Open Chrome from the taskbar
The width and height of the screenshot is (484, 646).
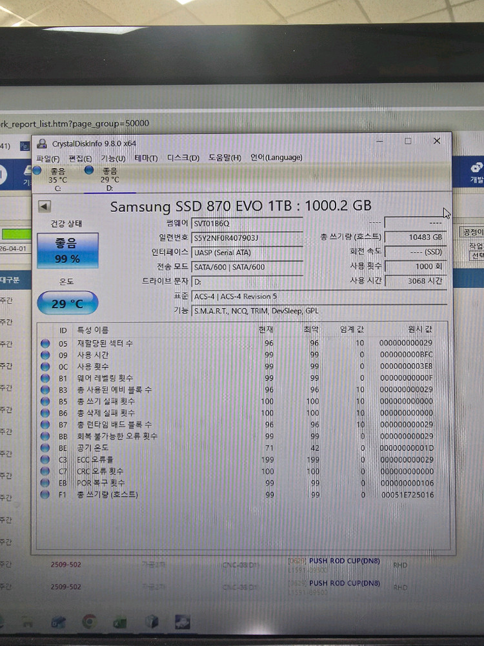tap(90, 622)
